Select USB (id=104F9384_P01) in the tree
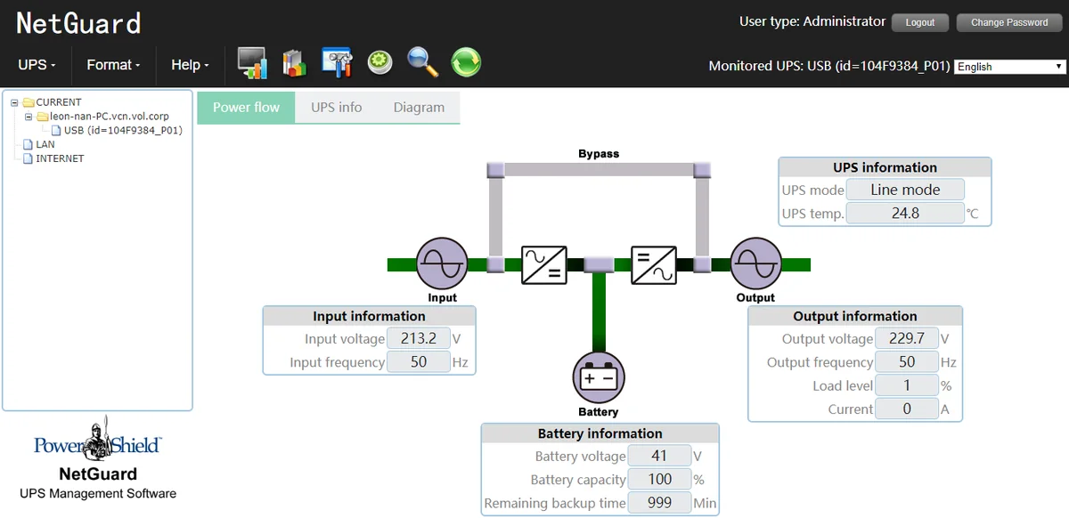The height and width of the screenshot is (518, 1069). 123,131
